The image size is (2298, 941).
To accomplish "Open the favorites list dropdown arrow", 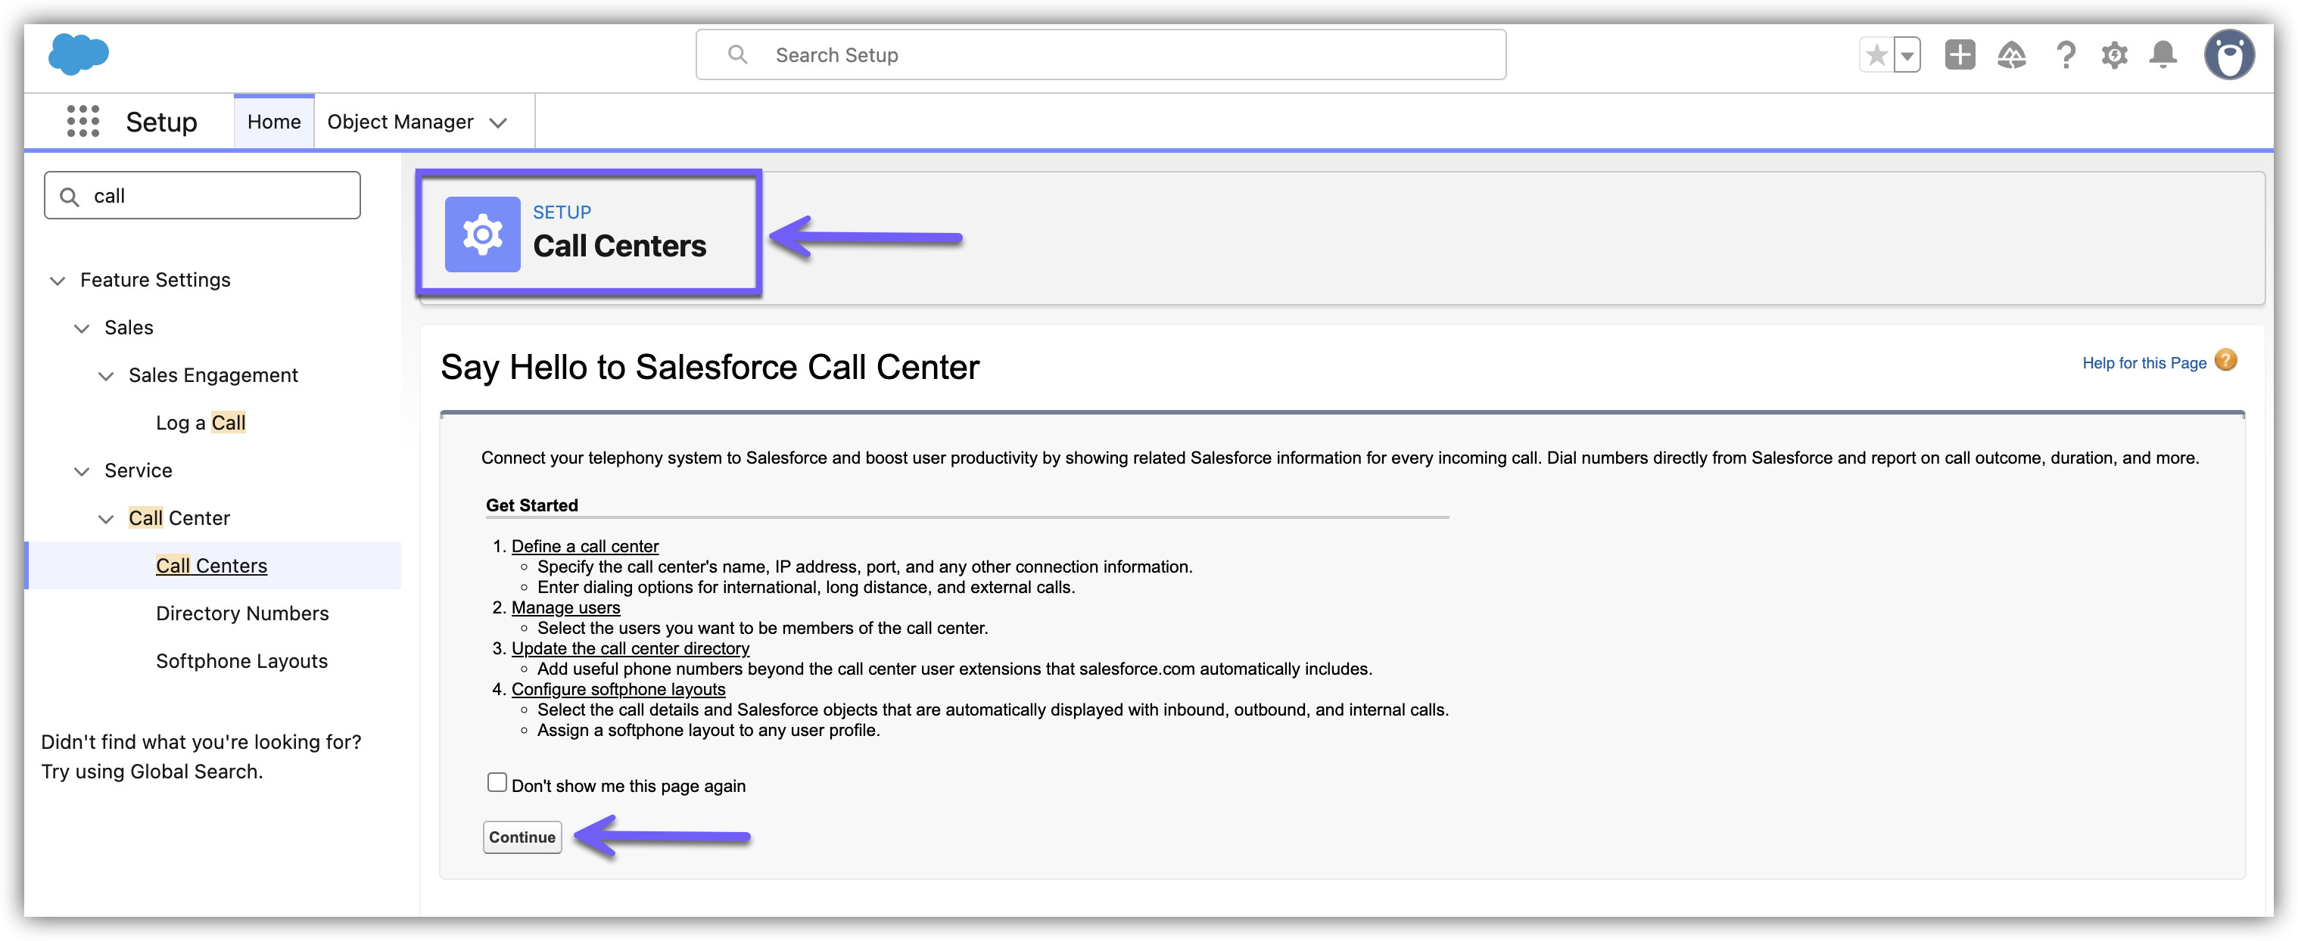I will [1907, 55].
